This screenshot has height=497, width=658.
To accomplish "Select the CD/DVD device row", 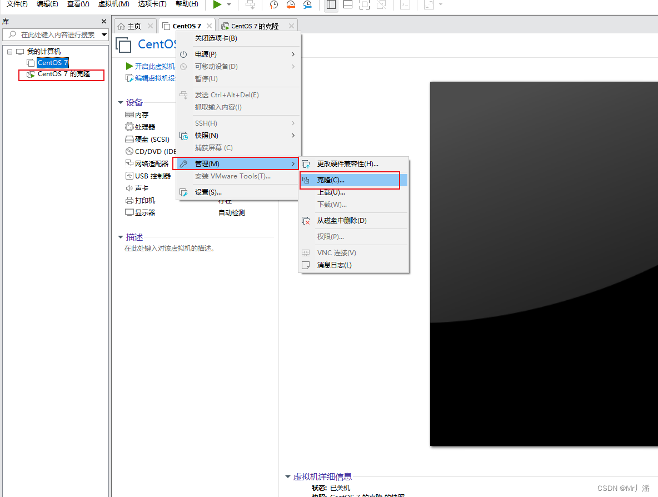I will [x=150, y=152].
